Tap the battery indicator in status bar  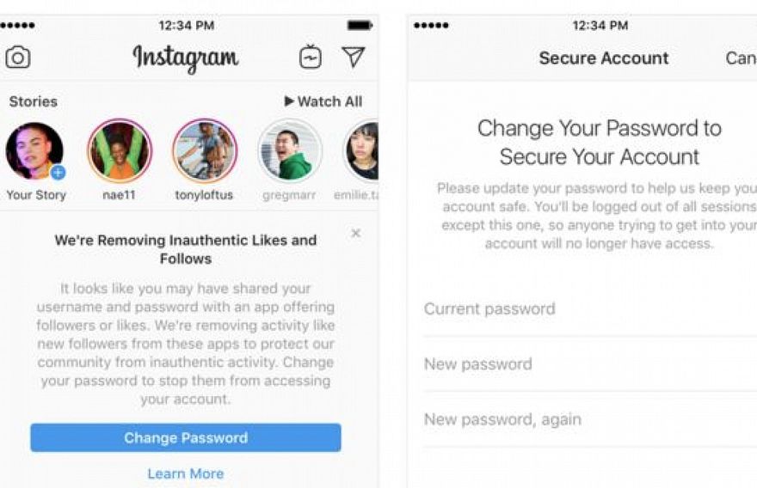coord(360,25)
